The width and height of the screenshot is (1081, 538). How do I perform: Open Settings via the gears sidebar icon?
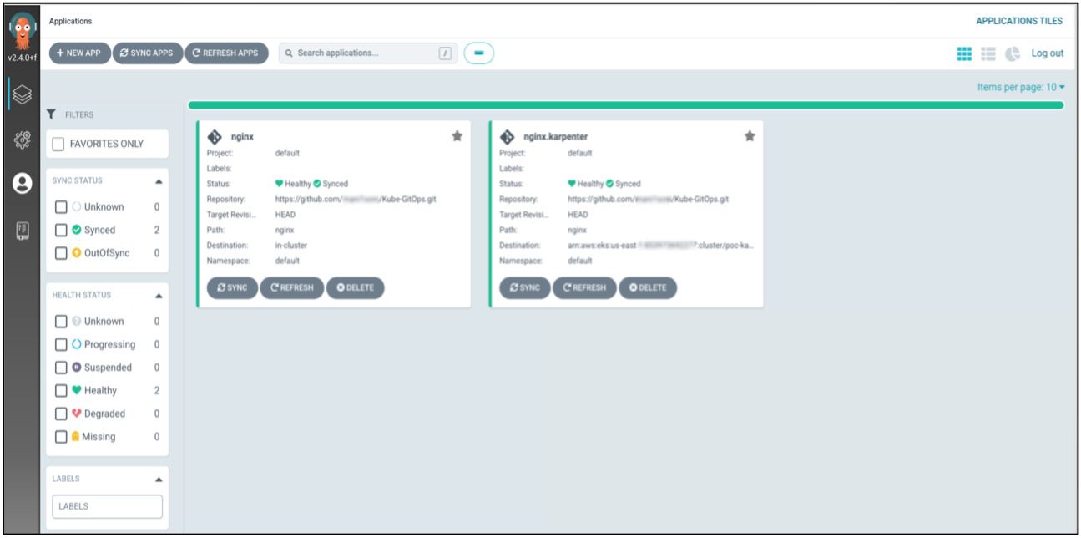point(21,140)
